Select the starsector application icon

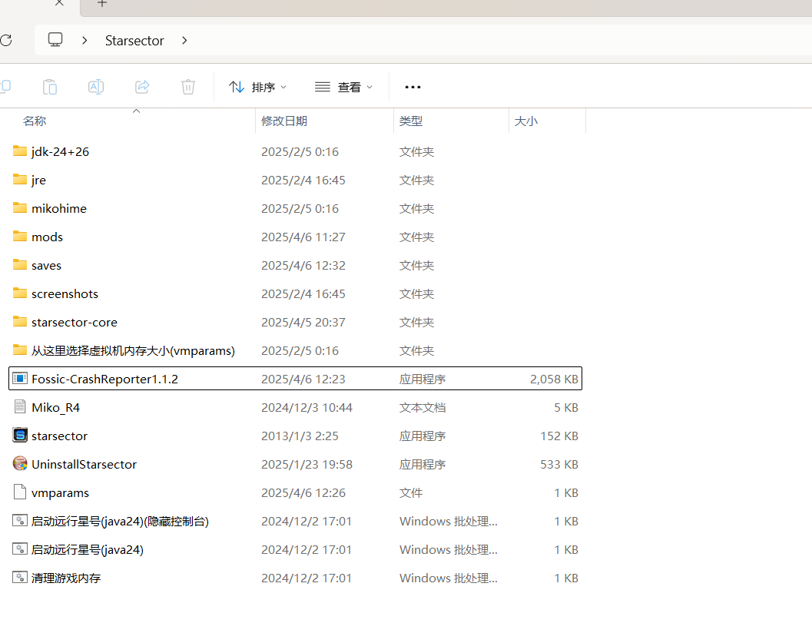tap(20, 436)
